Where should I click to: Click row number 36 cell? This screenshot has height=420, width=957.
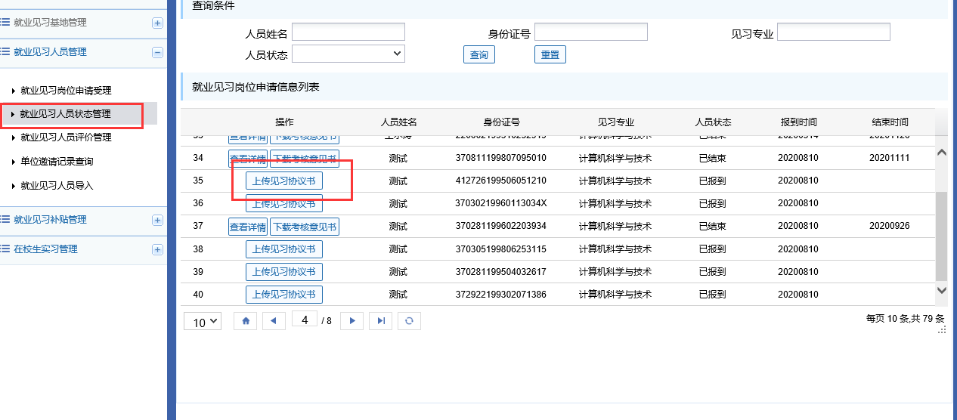198,204
